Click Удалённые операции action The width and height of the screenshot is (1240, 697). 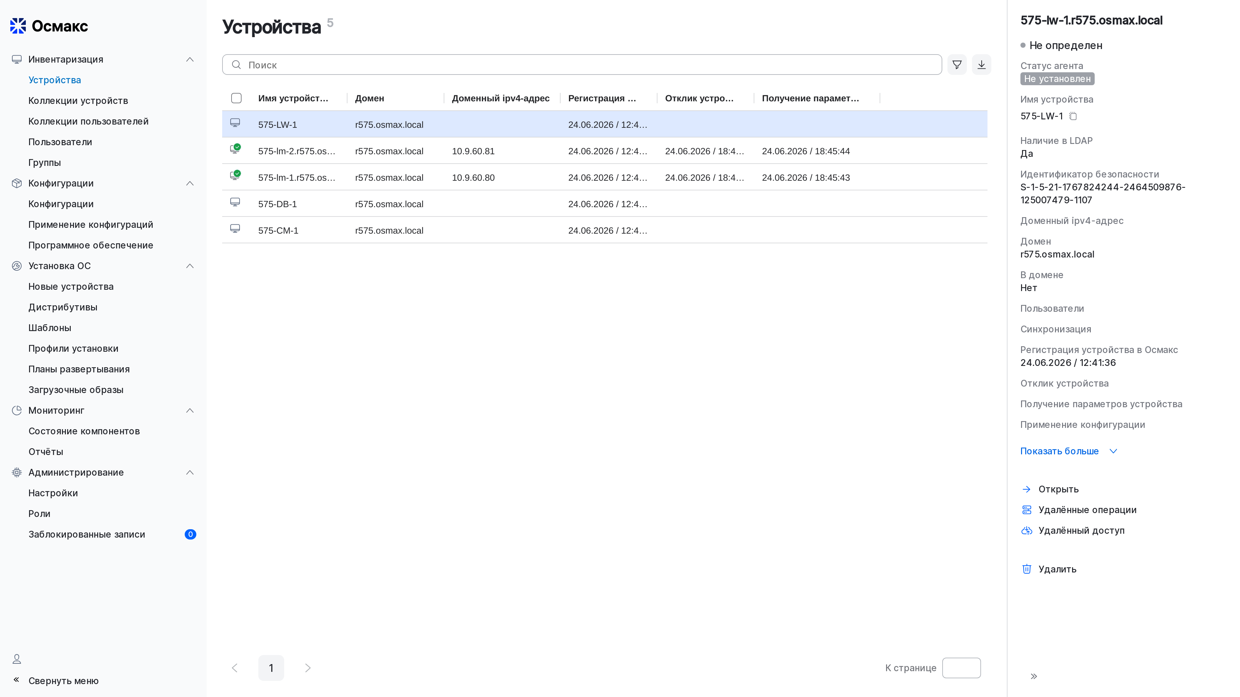coord(1087,510)
